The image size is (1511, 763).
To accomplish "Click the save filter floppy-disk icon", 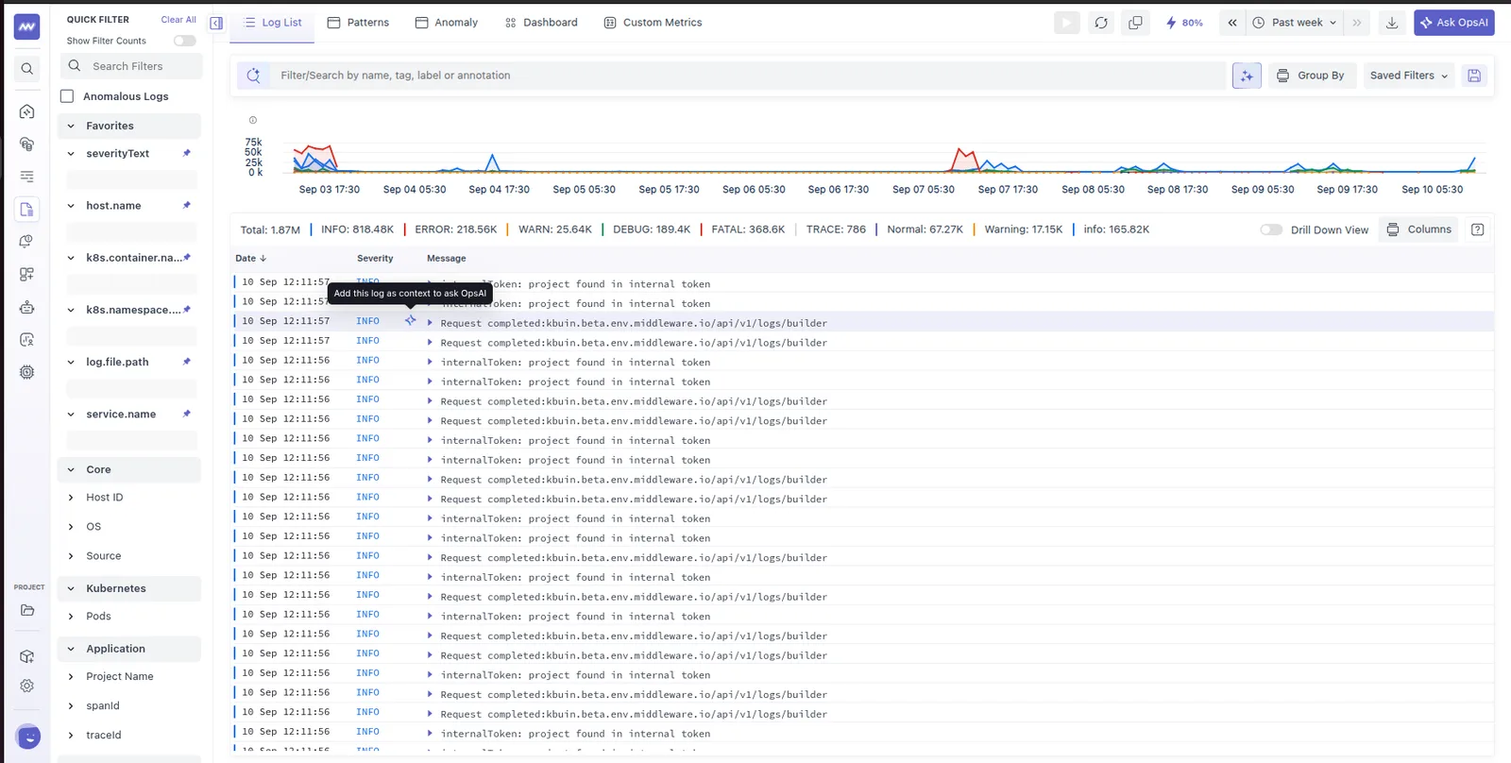I will tap(1474, 76).
